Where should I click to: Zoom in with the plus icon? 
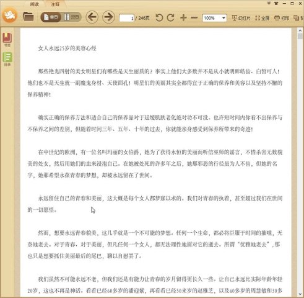click(x=183, y=17)
